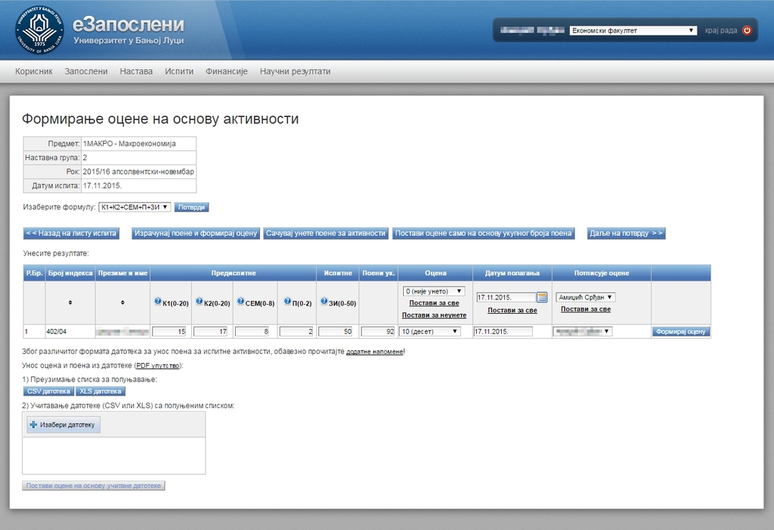Open the Економски факултет faculty dropdown
Viewport: 774px width, 530px height.
click(633, 30)
